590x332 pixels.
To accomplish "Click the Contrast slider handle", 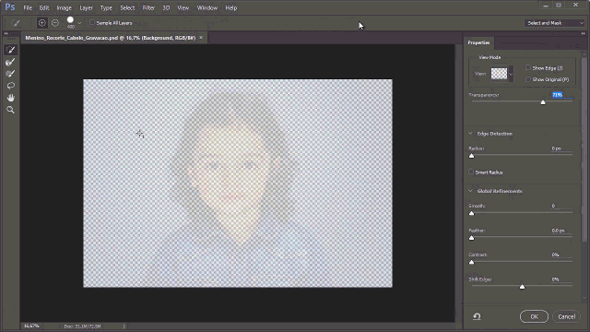I will 471,262.
